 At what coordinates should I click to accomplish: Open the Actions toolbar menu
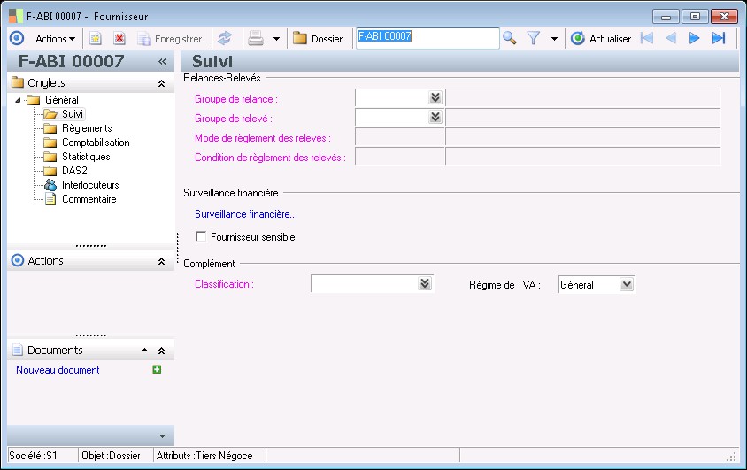pos(55,39)
